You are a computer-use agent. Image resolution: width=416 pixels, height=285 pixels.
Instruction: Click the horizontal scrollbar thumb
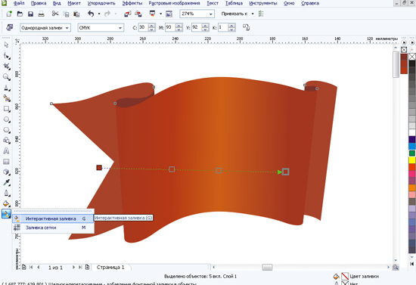pyautogui.click(x=267, y=268)
